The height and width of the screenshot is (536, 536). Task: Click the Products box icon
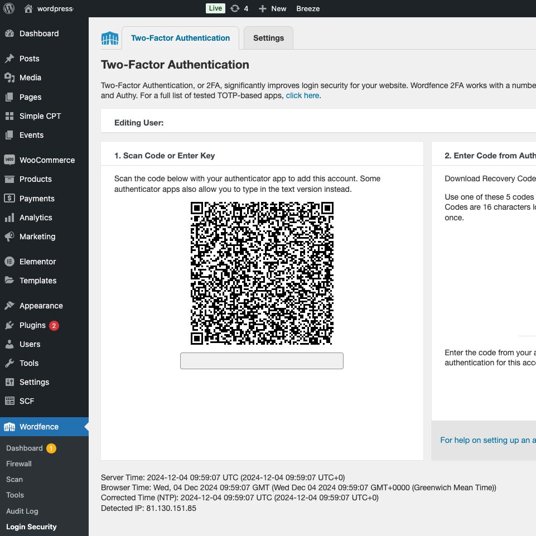pyautogui.click(x=9, y=179)
